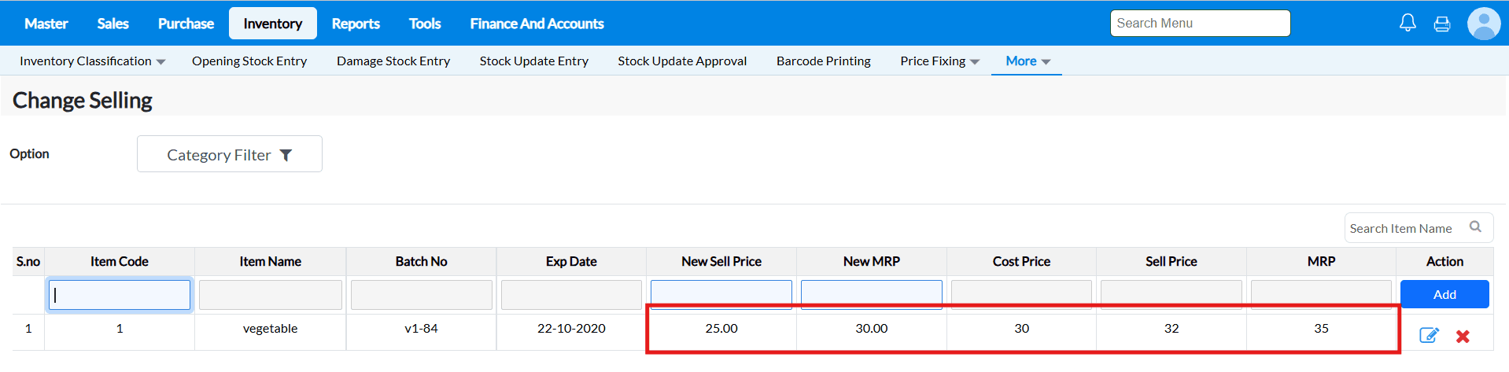Image resolution: width=1509 pixels, height=372 pixels.
Task: Delete the vegetable row with red X
Action: coord(1463,337)
